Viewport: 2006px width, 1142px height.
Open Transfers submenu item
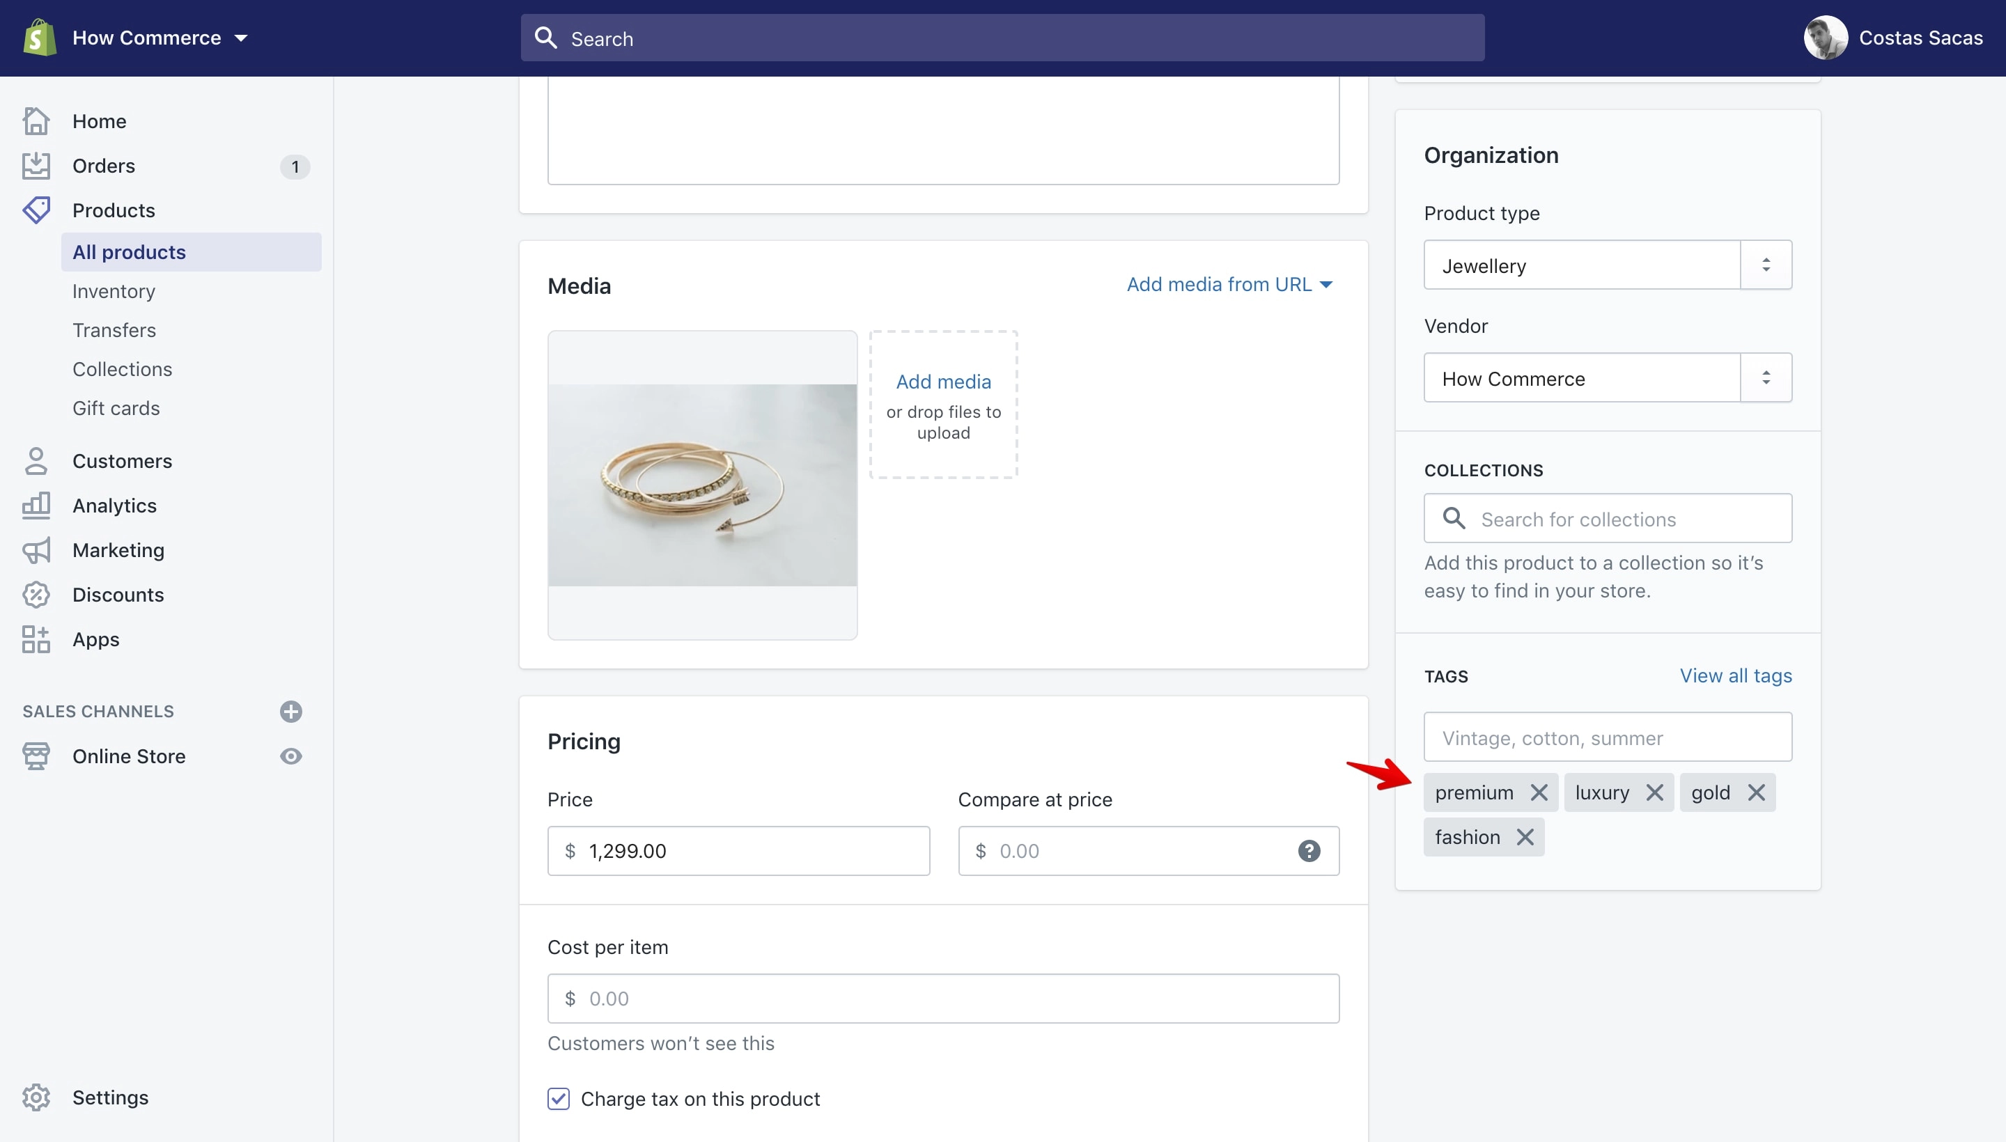tap(114, 330)
